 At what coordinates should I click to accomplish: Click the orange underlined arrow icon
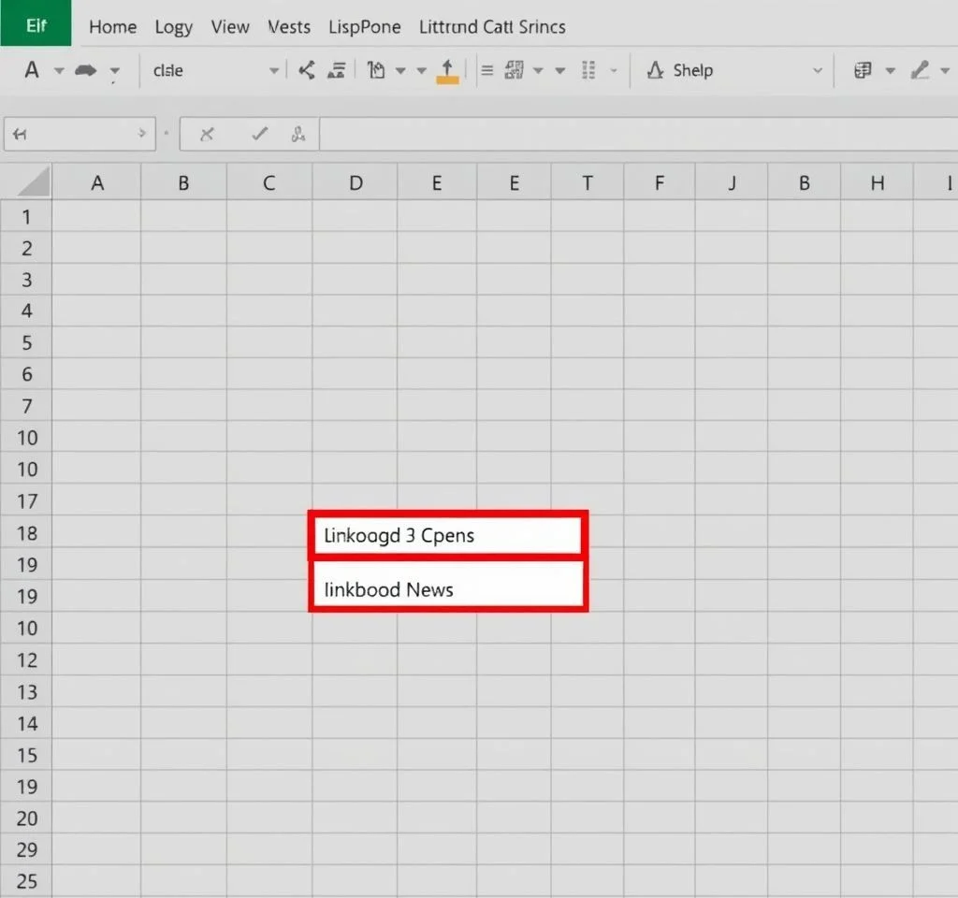448,71
